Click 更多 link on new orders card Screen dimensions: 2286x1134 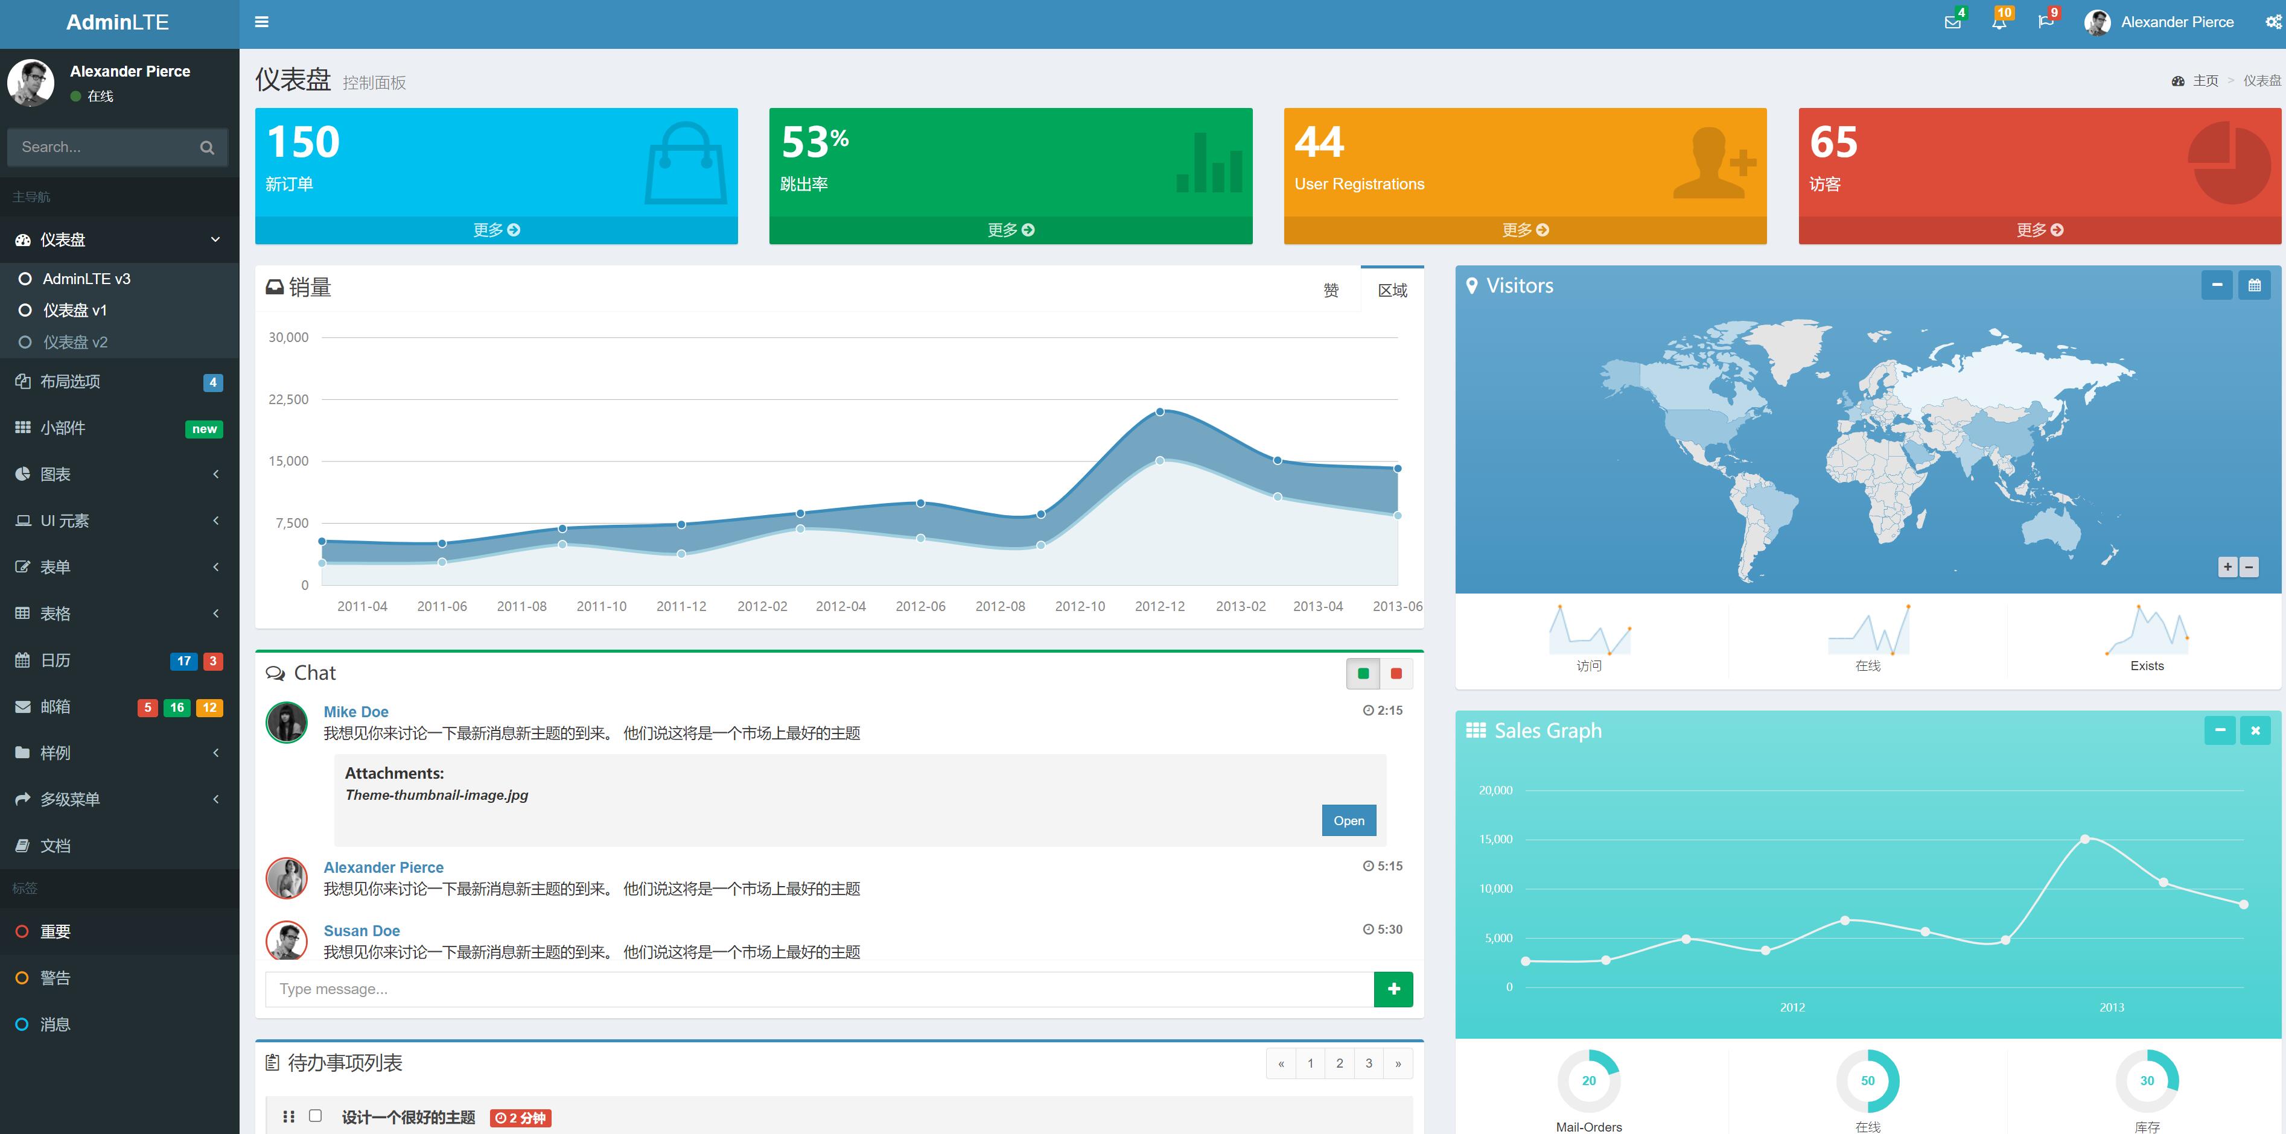click(x=496, y=230)
